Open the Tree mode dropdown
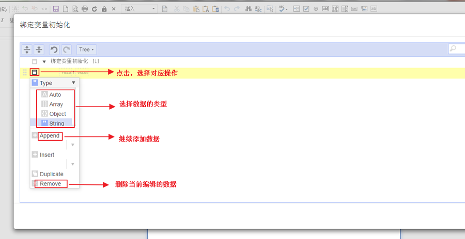Viewport: 465px width, 239px height. pyautogui.click(x=86, y=49)
